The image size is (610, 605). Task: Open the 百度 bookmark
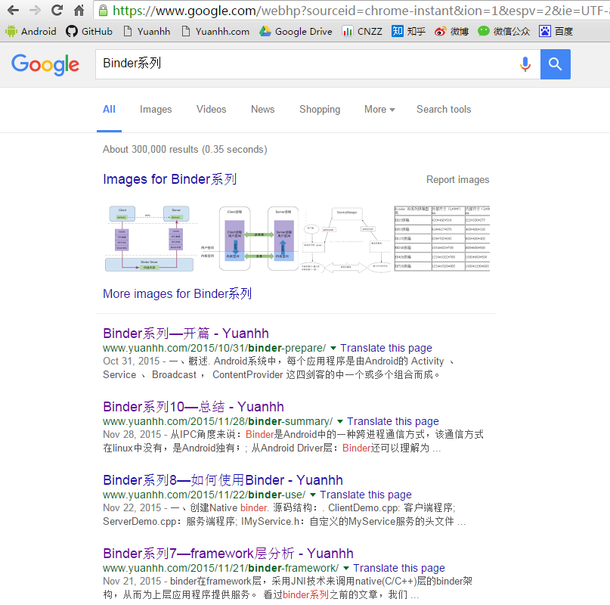[x=556, y=31]
